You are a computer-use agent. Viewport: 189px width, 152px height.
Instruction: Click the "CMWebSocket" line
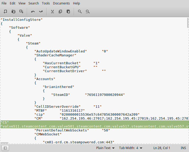click(x=48, y=134)
